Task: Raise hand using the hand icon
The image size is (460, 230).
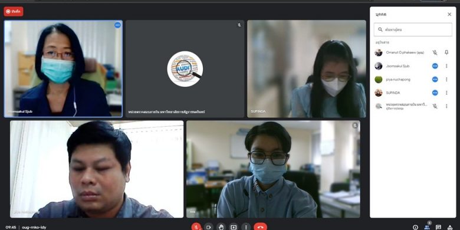Action: (x=221, y=227)
